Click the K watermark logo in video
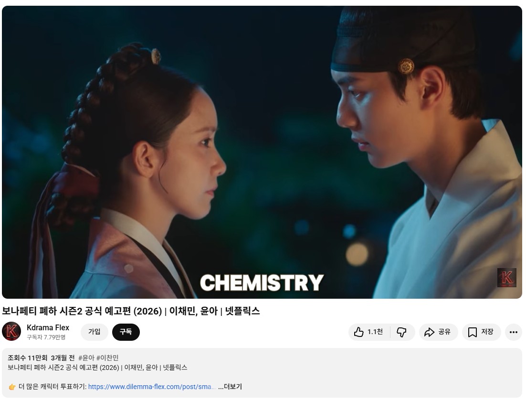 pos(506,278)
